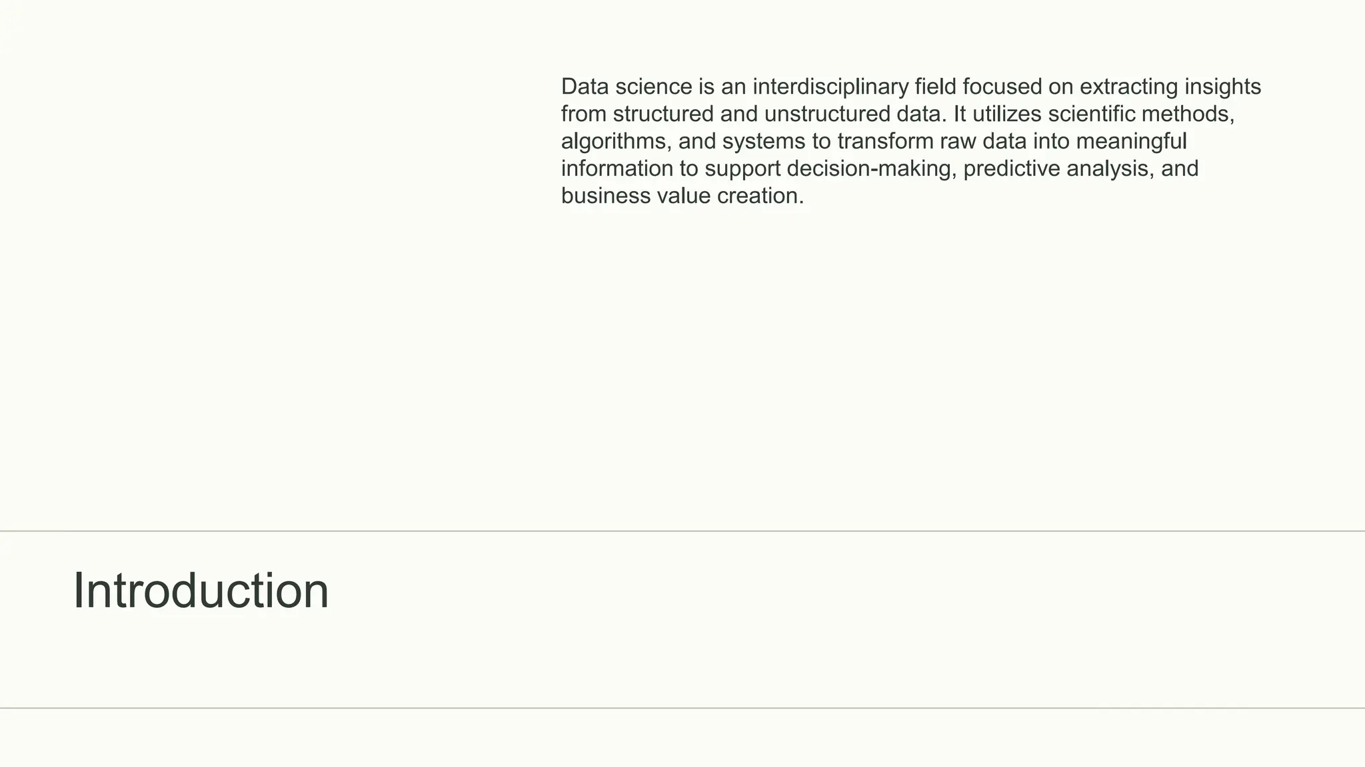
Task: Click the Introduction slide title
Action: point(201,591)
